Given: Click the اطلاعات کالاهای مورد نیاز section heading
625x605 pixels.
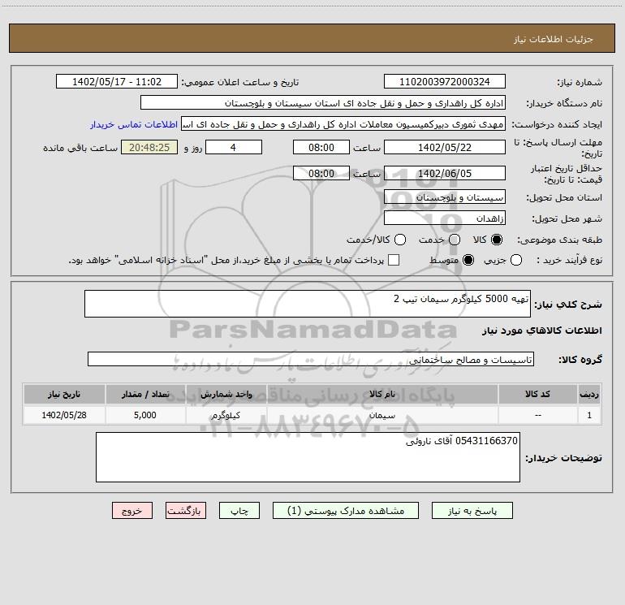Looking at the screenshot, I should pyautogui.click(x=541, y=331).
